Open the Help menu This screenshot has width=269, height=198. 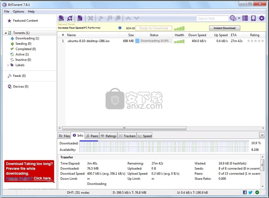point(31,12)
